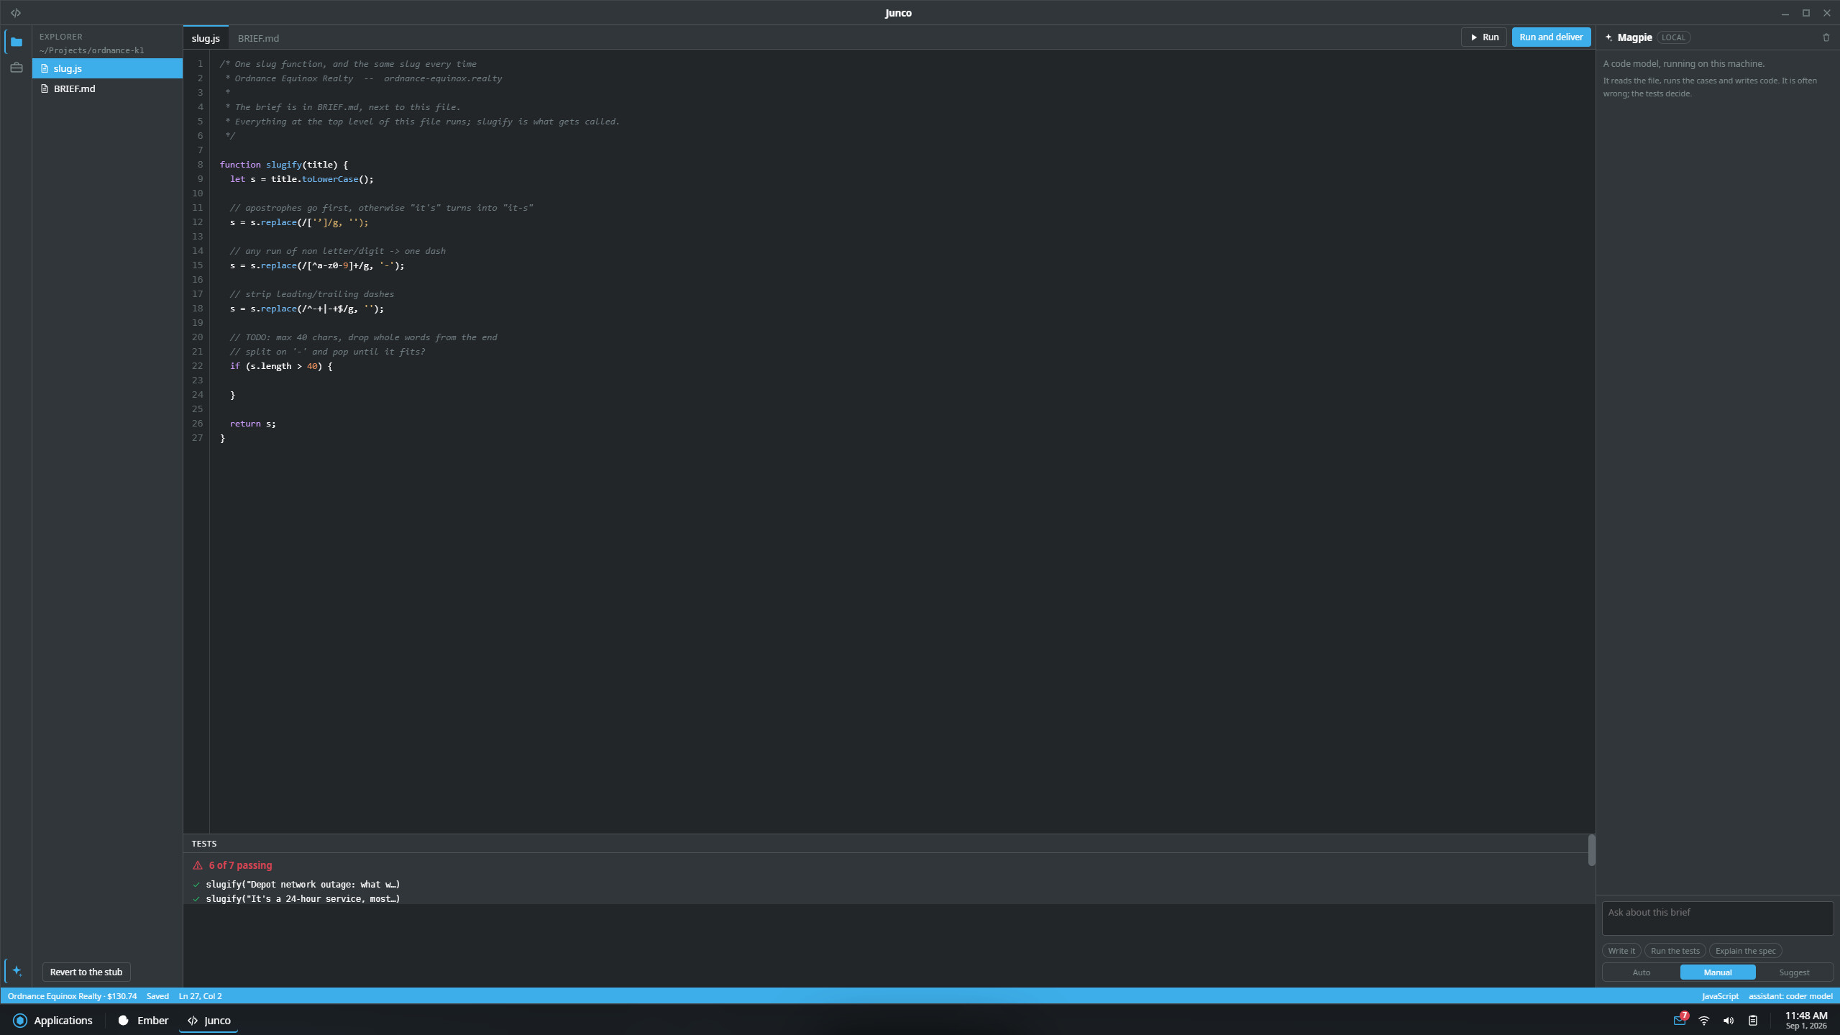Open BRIEF.md in the Explorer list

107,88
